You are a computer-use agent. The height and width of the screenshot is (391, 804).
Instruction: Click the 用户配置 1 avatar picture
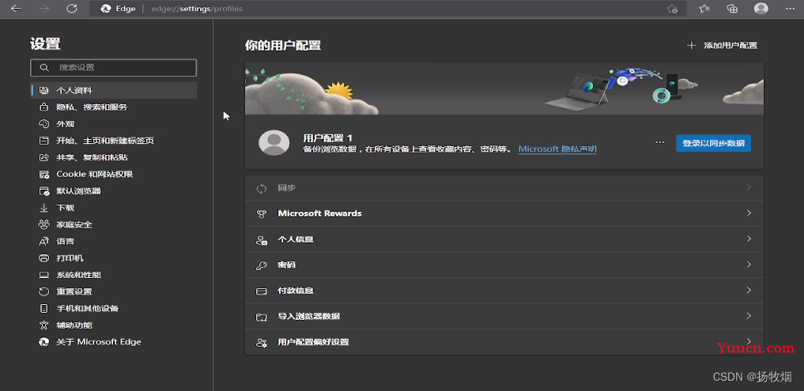(274, 142)
